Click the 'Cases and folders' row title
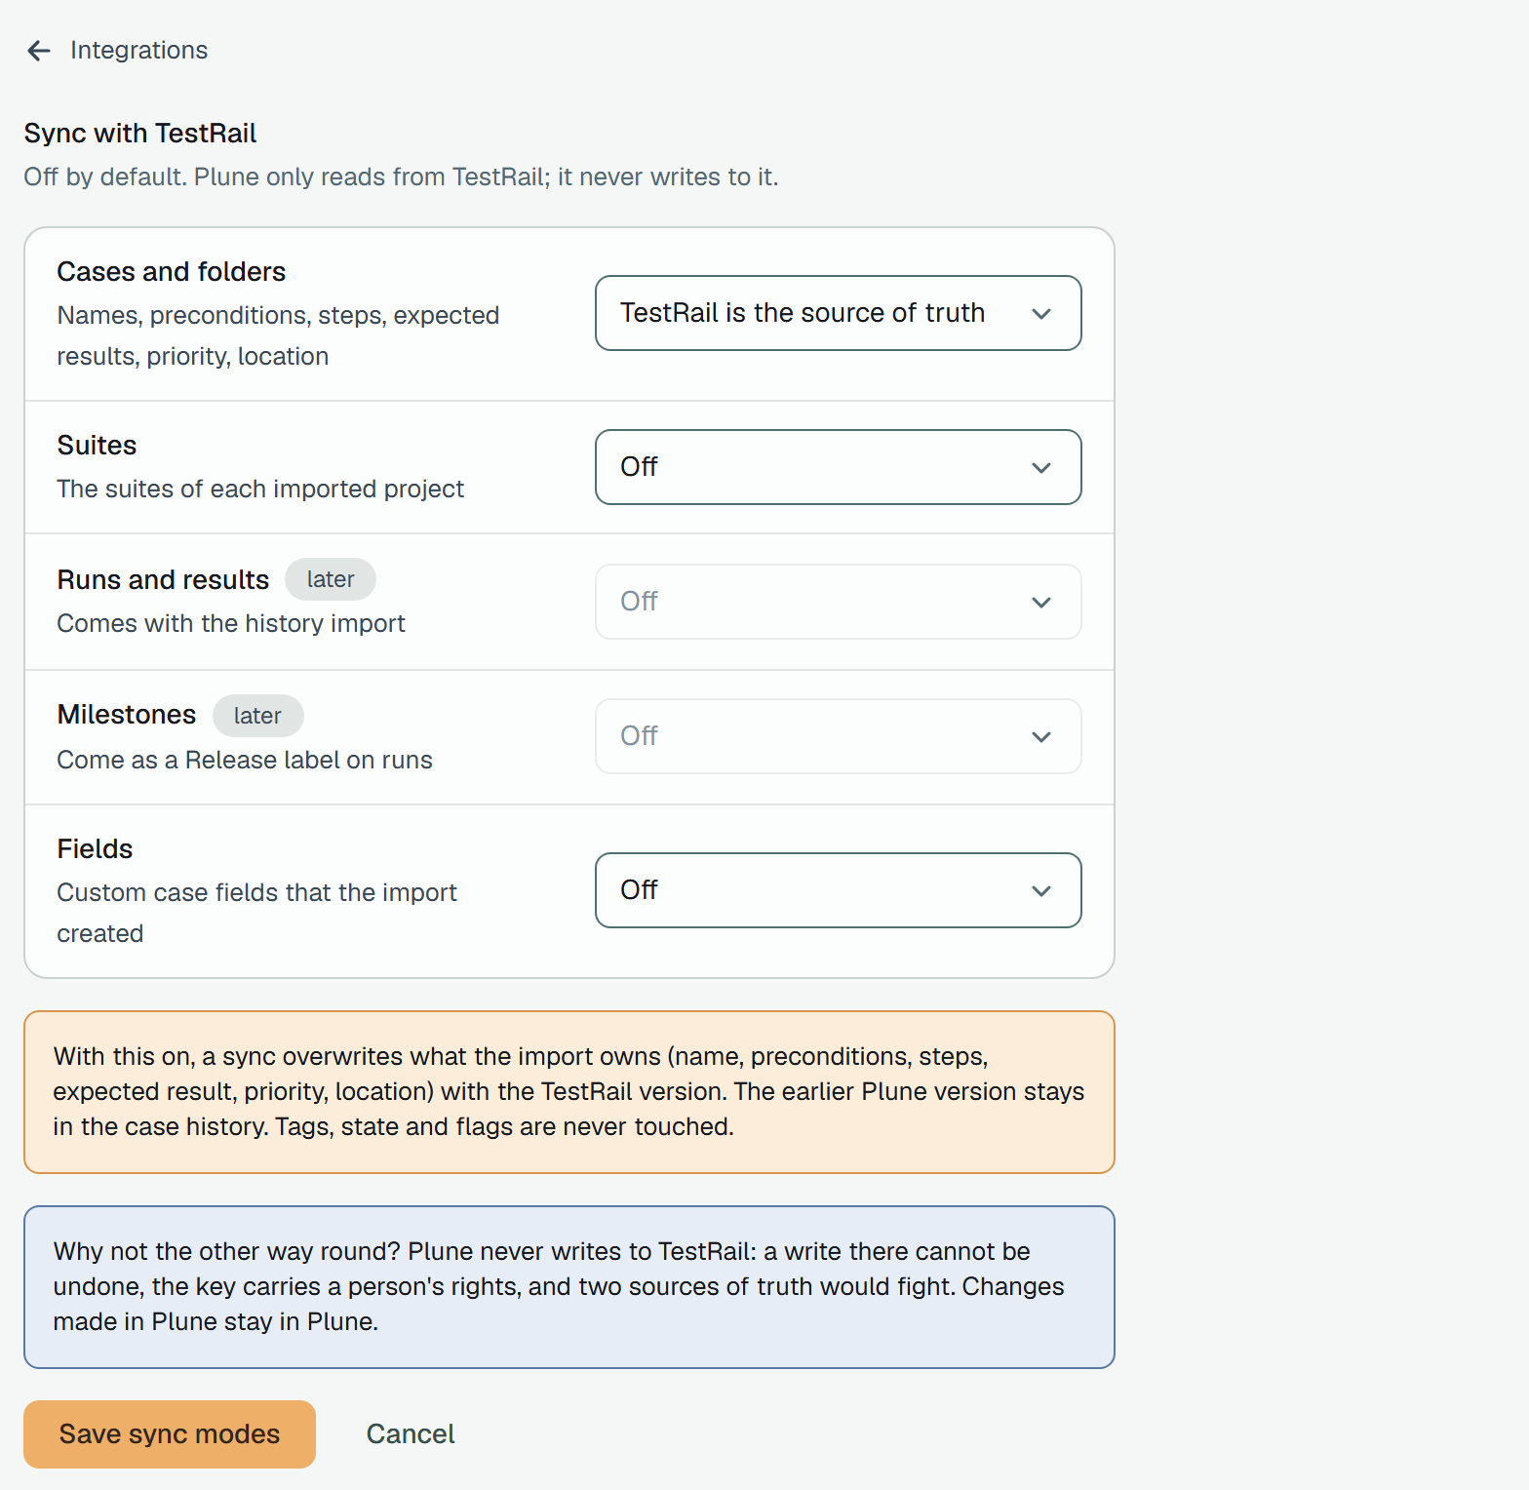1529x1490 pixels. pyautogui.click(x=172, y=272)
